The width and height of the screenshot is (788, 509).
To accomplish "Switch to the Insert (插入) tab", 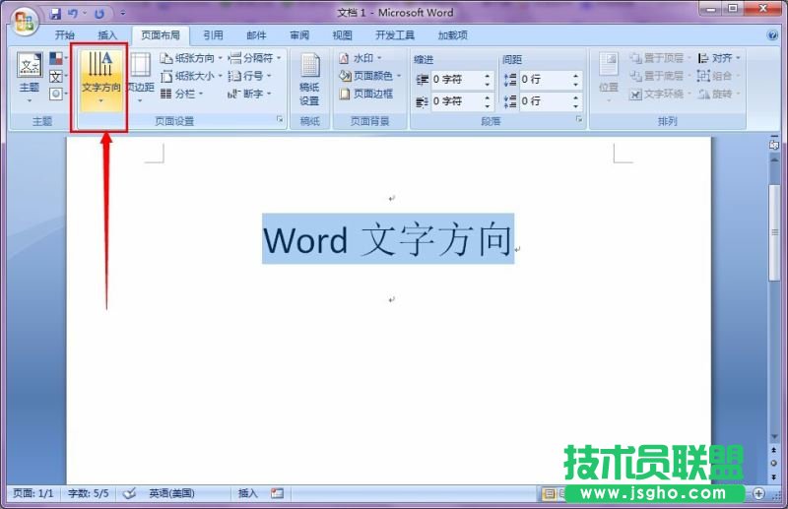I will click(x=107, y=35).
